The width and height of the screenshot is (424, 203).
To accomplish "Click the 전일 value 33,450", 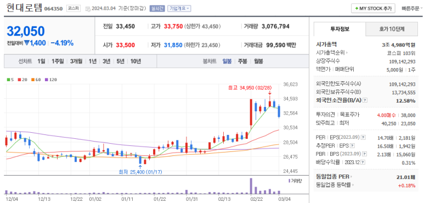I will [x=126, y=26].
